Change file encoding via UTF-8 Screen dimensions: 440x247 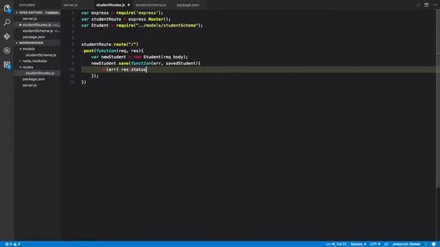click(375, 244)
